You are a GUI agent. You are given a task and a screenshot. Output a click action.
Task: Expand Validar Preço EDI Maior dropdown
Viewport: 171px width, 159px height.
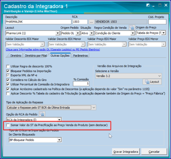124,44
